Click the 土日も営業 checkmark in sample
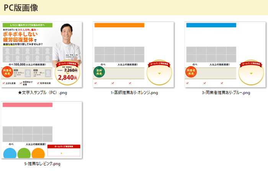This screenshot has width=268, height=174. point(3,83)
